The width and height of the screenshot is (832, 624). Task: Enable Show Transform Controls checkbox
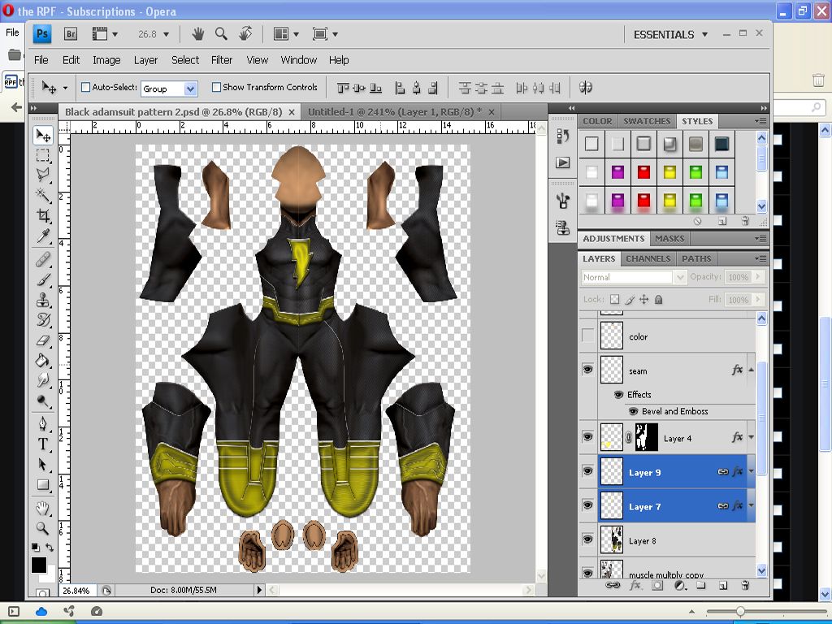(x=216, y=87)
